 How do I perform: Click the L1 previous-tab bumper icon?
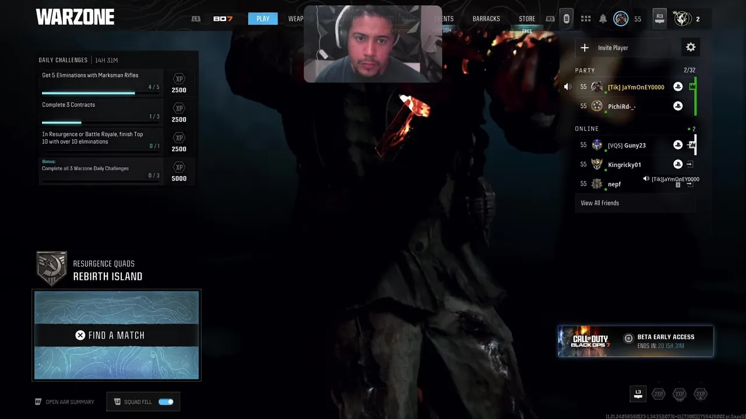coord(196,19)
